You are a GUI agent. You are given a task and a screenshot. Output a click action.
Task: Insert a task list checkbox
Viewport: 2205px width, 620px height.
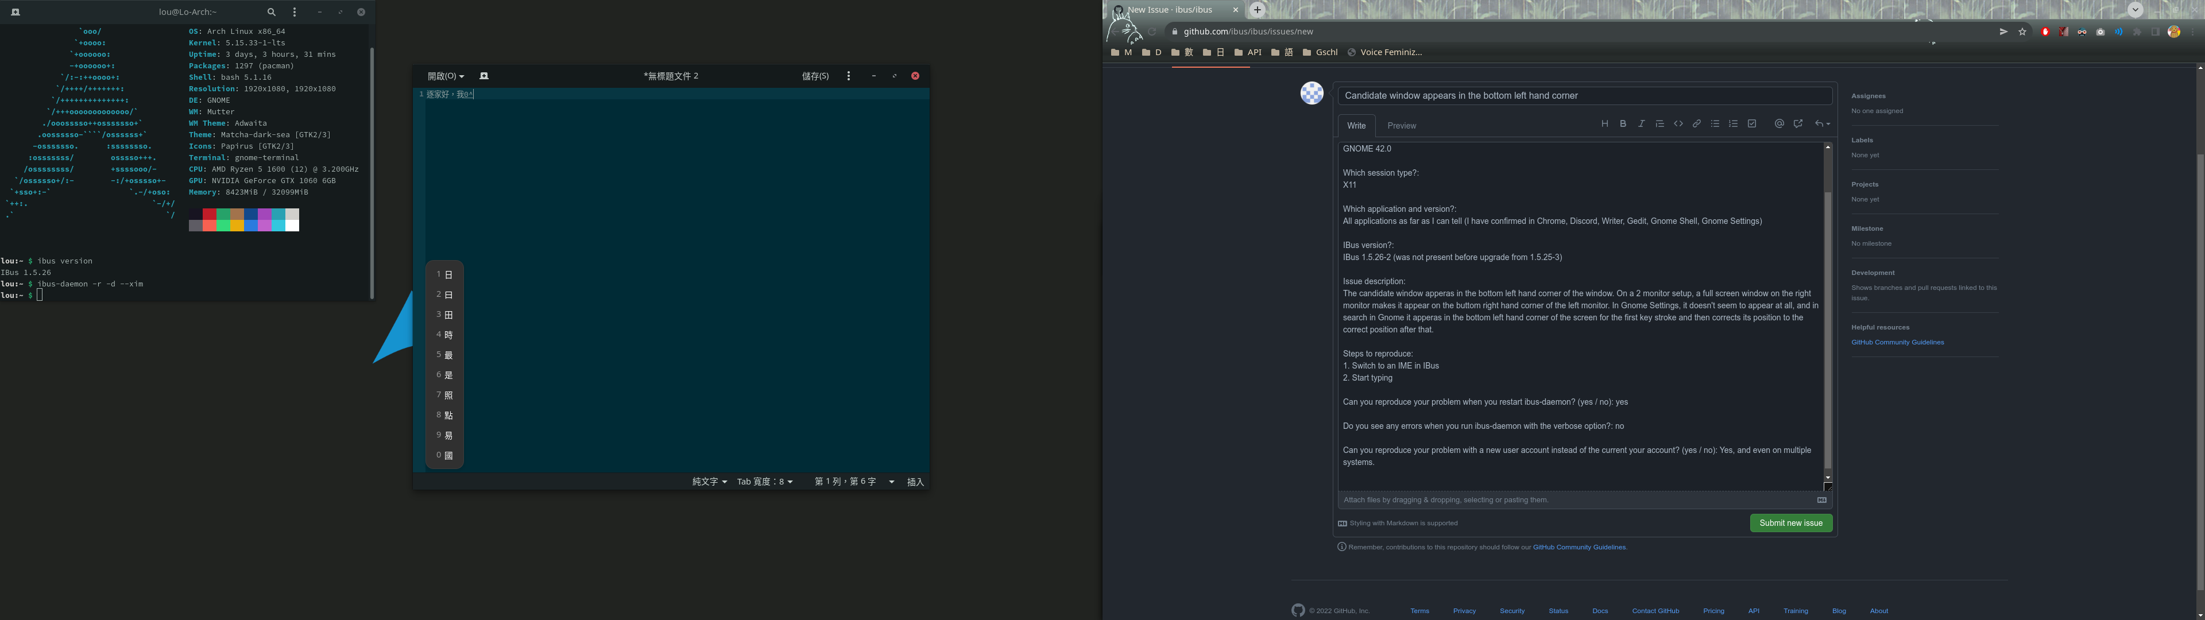click(1752, 124)
